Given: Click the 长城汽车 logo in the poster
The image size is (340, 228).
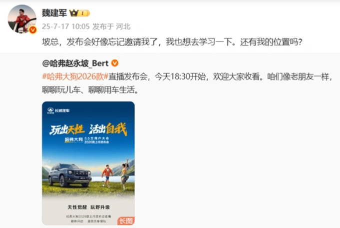Looking at the screenshot, I should (x=58, y=110).
